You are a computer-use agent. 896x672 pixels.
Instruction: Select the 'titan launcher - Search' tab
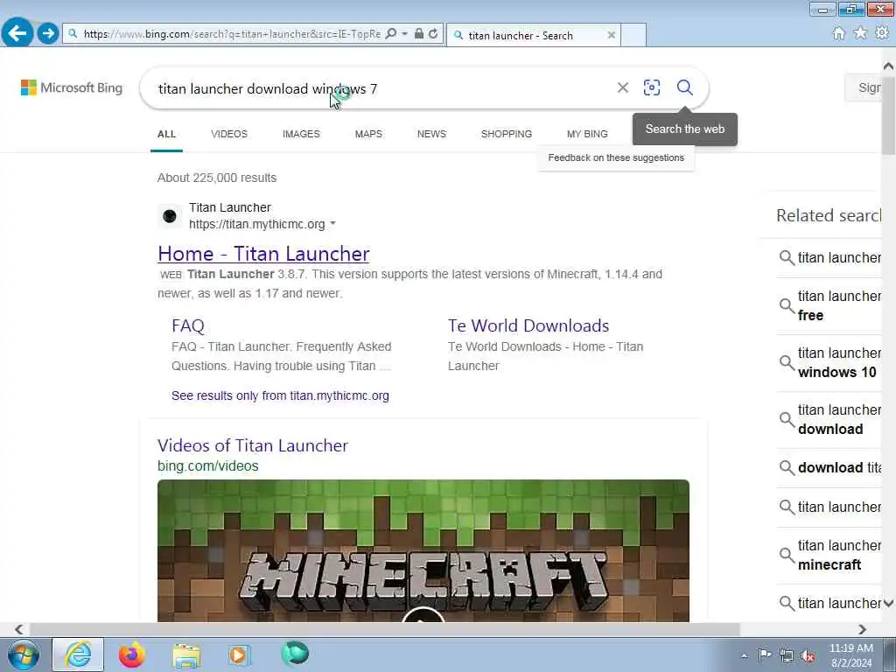[533, 35]
